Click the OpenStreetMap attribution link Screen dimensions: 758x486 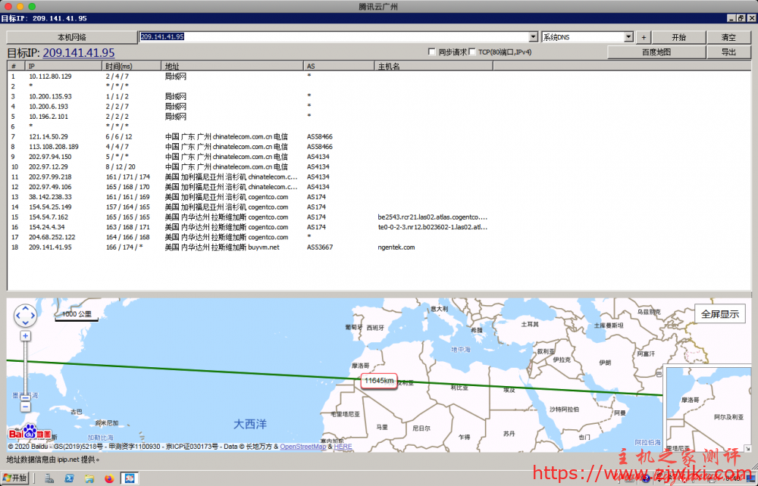click(x=303, y=447)
